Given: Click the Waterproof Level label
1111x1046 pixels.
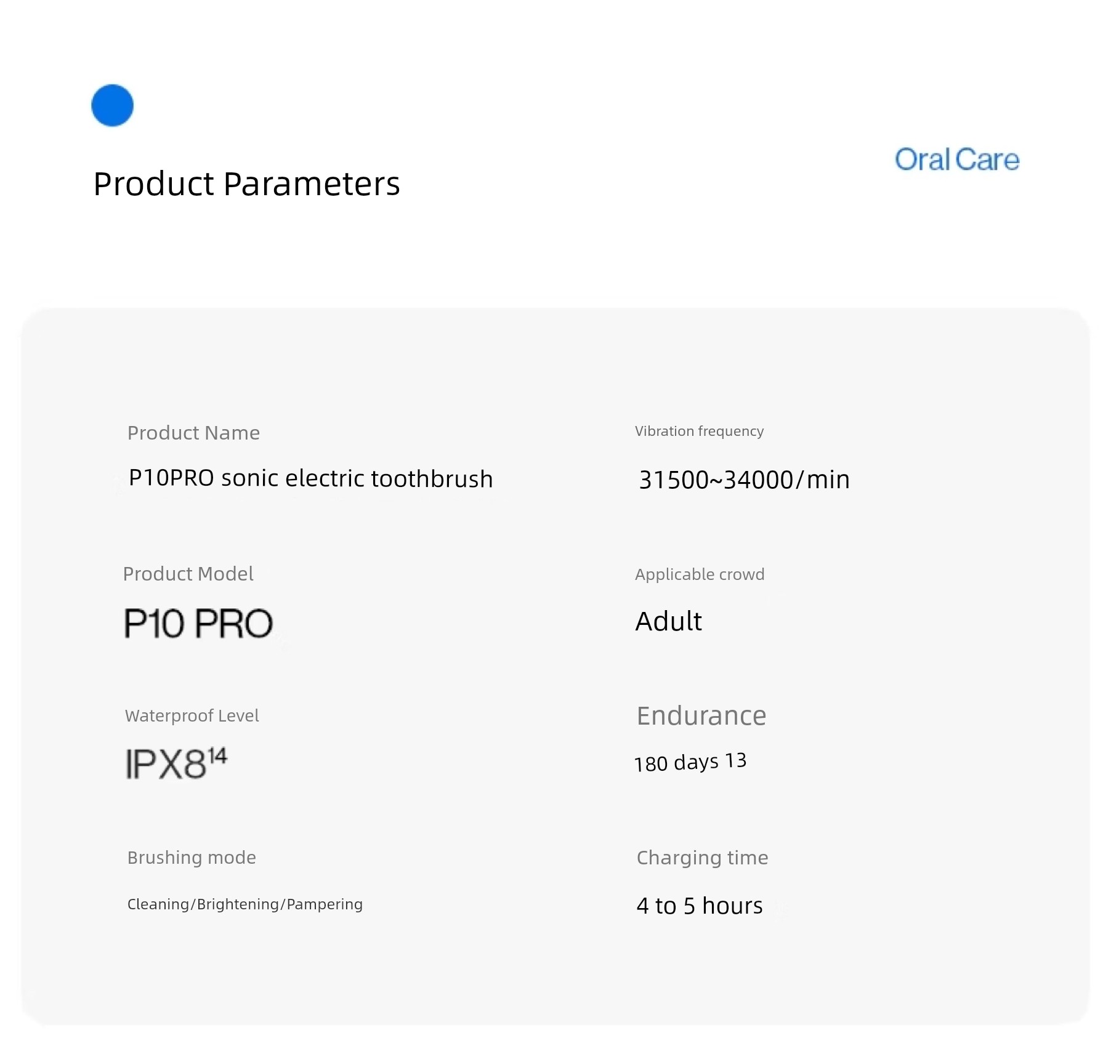Looking at the screenshot, I should pyautogui.click(x=192, y=715).
